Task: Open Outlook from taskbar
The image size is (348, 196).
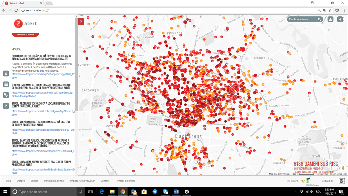Action: click(133, 192)
